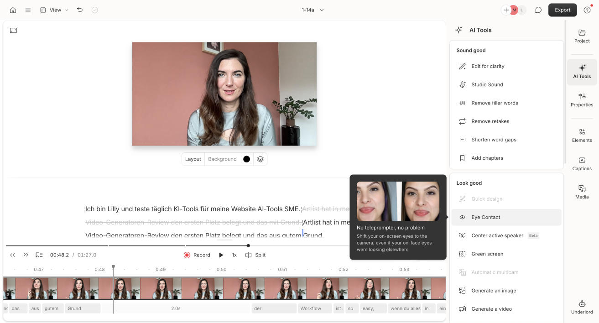Select Remove retakes tool
Screen dimensions: 599x323
coord(506,121)
